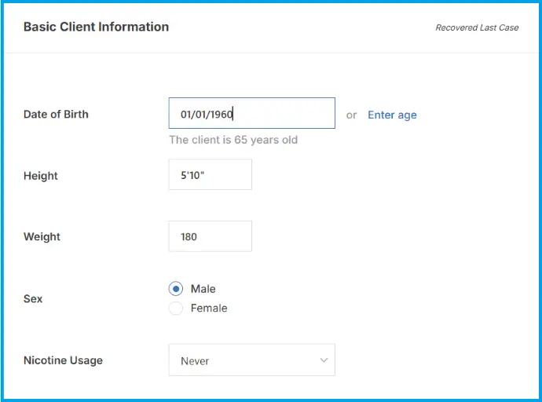Image resolution: width=542 pixels, height=402 pixels.
Task: Click the 'Recovered Last Case' status text
Action: [477, 27]
